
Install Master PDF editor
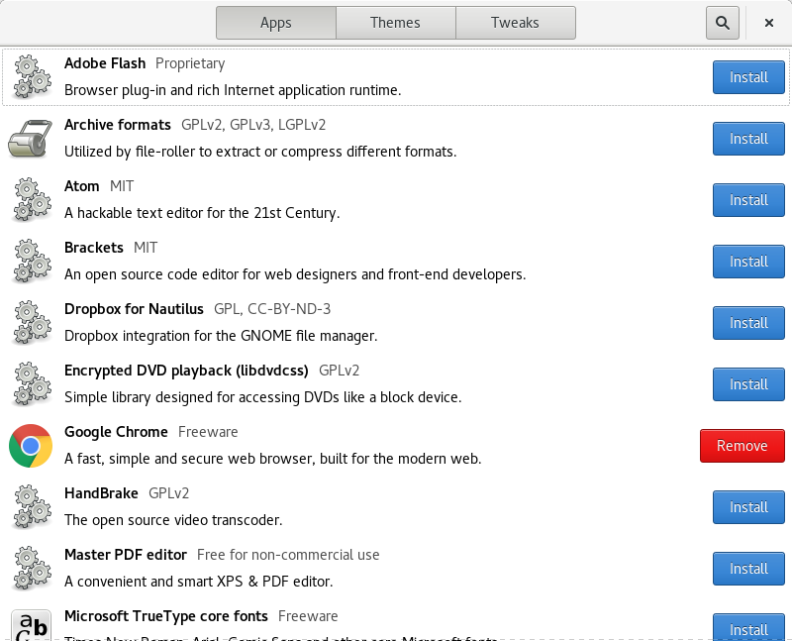point(748,569)
